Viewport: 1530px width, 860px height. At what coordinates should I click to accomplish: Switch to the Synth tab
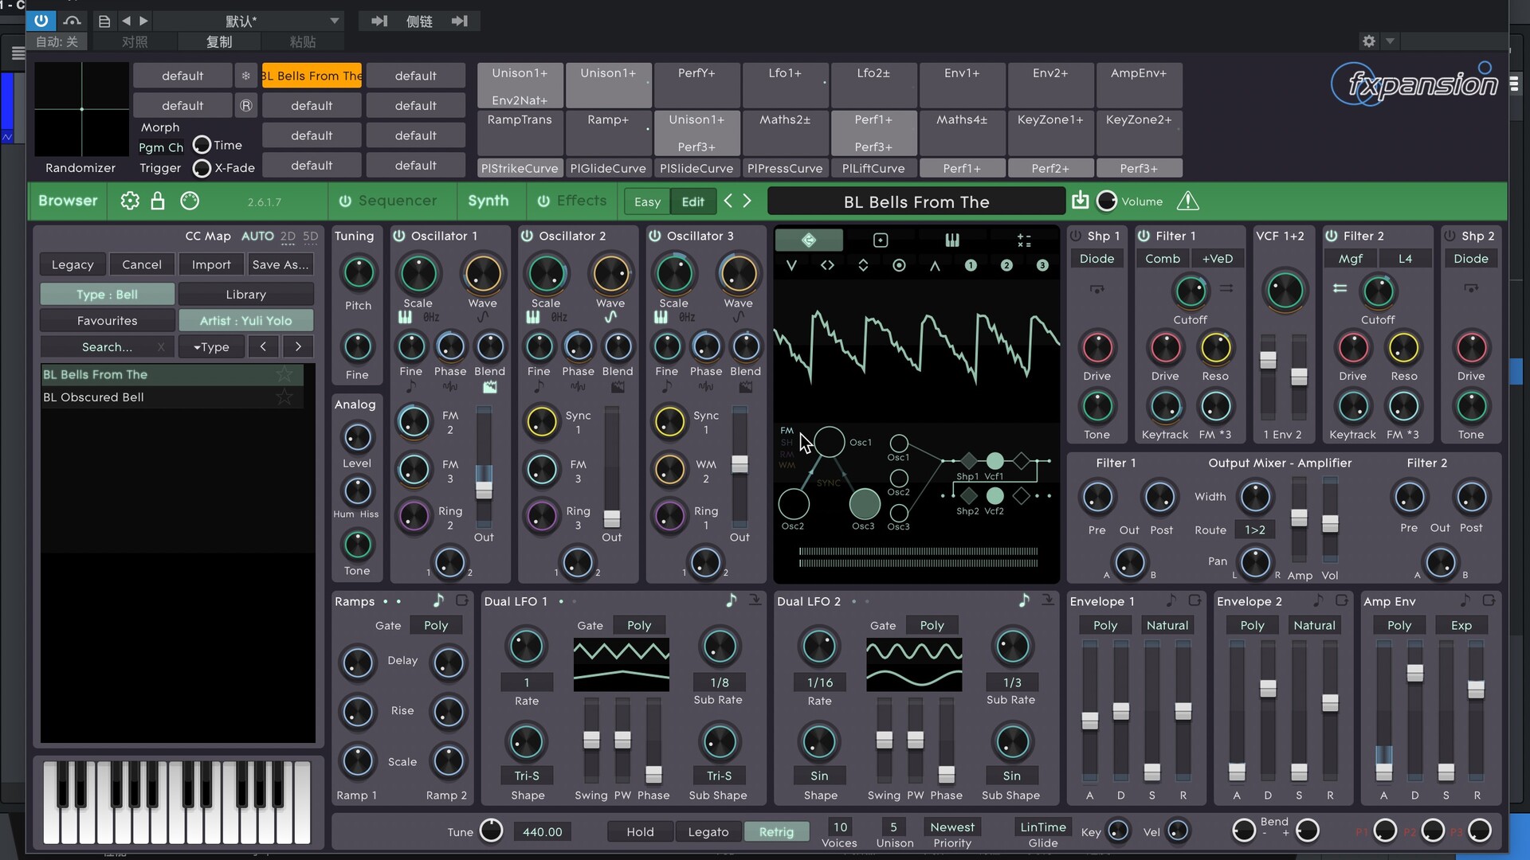coord(488,201)
